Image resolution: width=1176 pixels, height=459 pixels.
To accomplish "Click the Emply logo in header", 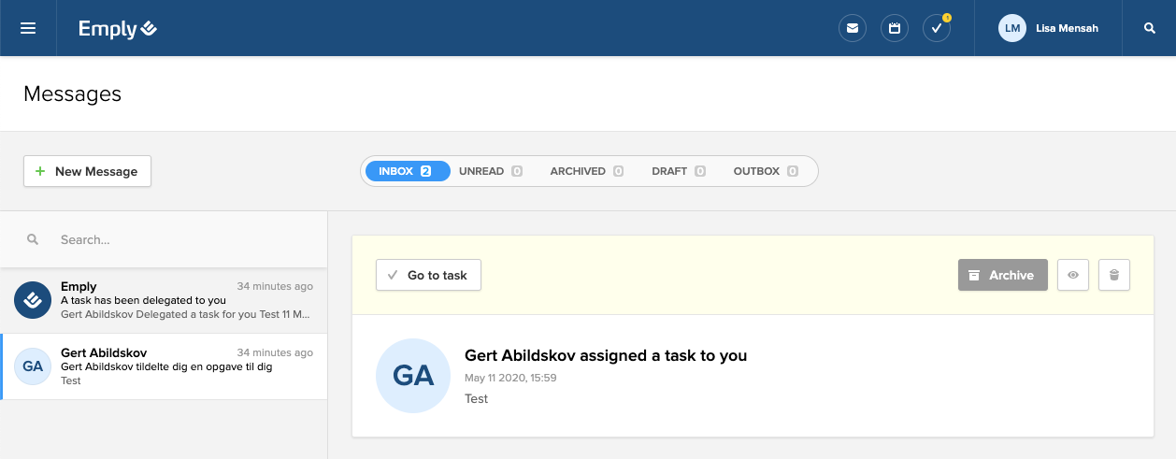I will coord(117,29).
